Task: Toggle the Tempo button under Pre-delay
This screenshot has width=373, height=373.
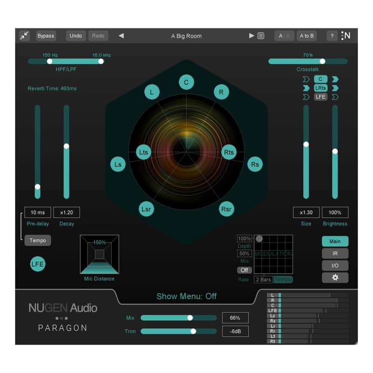Action: 38,241
